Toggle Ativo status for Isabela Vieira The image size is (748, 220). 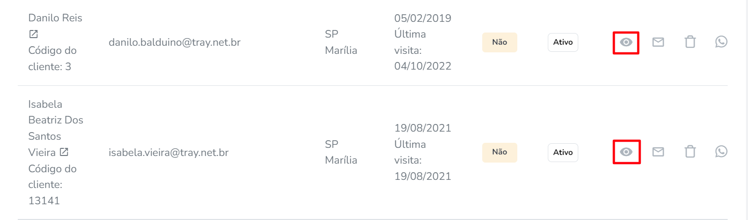pyautogui.click(x=563, y=152)
